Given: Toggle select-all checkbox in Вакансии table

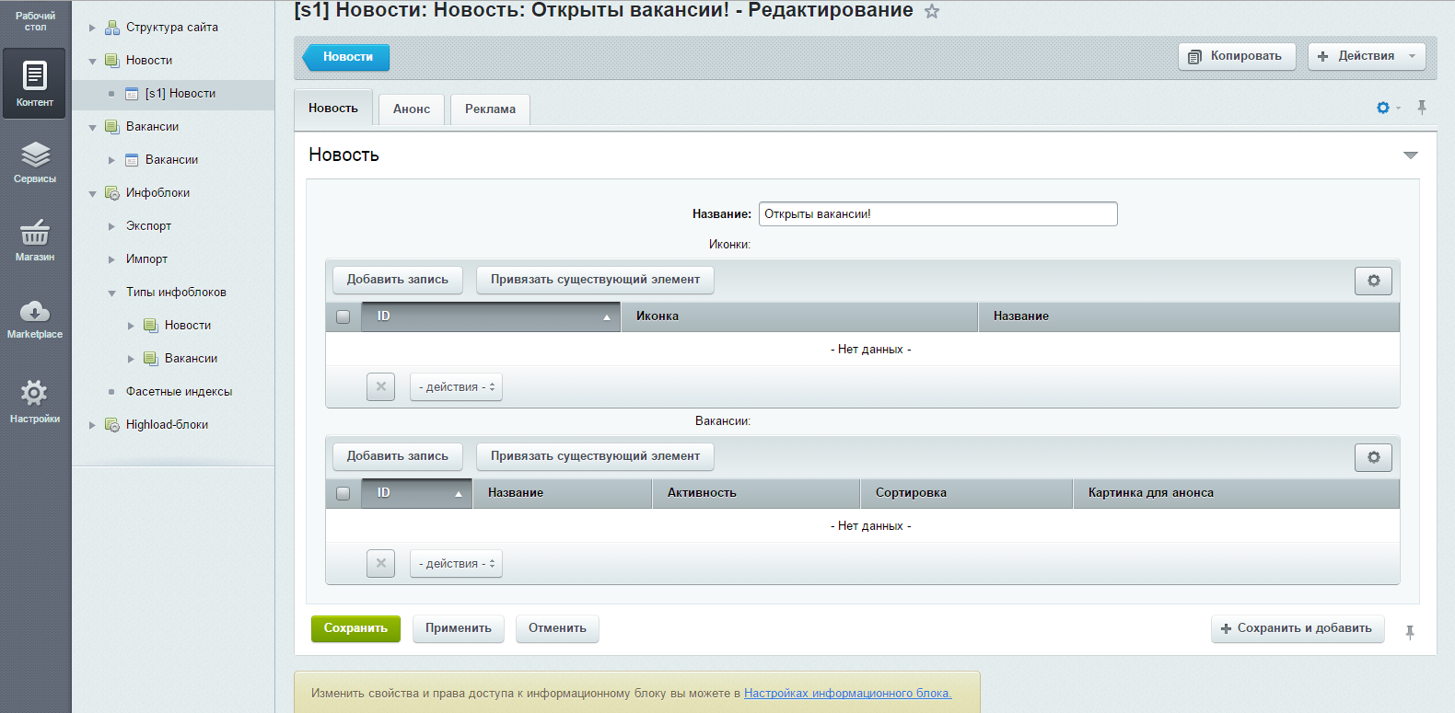Looking at the screenshot, I should point(343,493).
